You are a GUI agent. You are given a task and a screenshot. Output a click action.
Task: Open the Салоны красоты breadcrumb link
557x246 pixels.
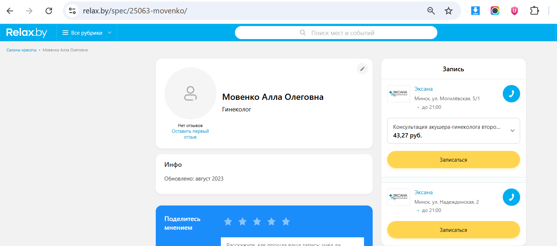(22, 50)
